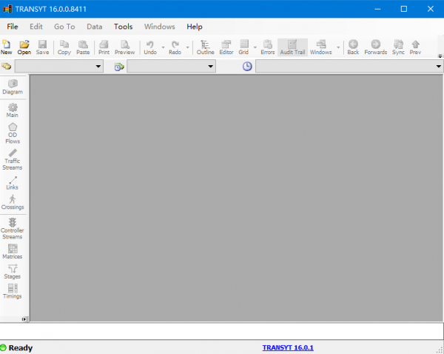
Task: Click the Windows toolbar icon
Action: point(321,47)
